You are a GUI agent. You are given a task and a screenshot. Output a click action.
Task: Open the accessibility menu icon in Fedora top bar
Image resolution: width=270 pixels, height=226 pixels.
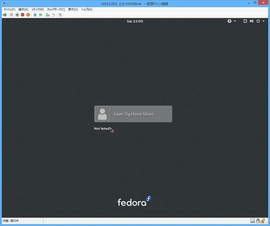[x=229, y=21]
